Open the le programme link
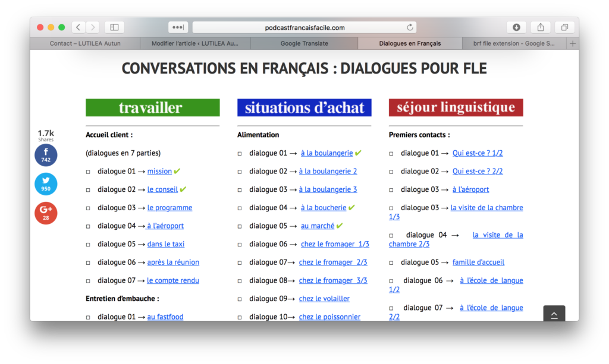 169,207
